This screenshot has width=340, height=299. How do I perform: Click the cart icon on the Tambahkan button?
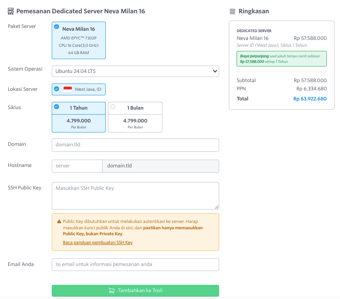(x=112, y=290)
